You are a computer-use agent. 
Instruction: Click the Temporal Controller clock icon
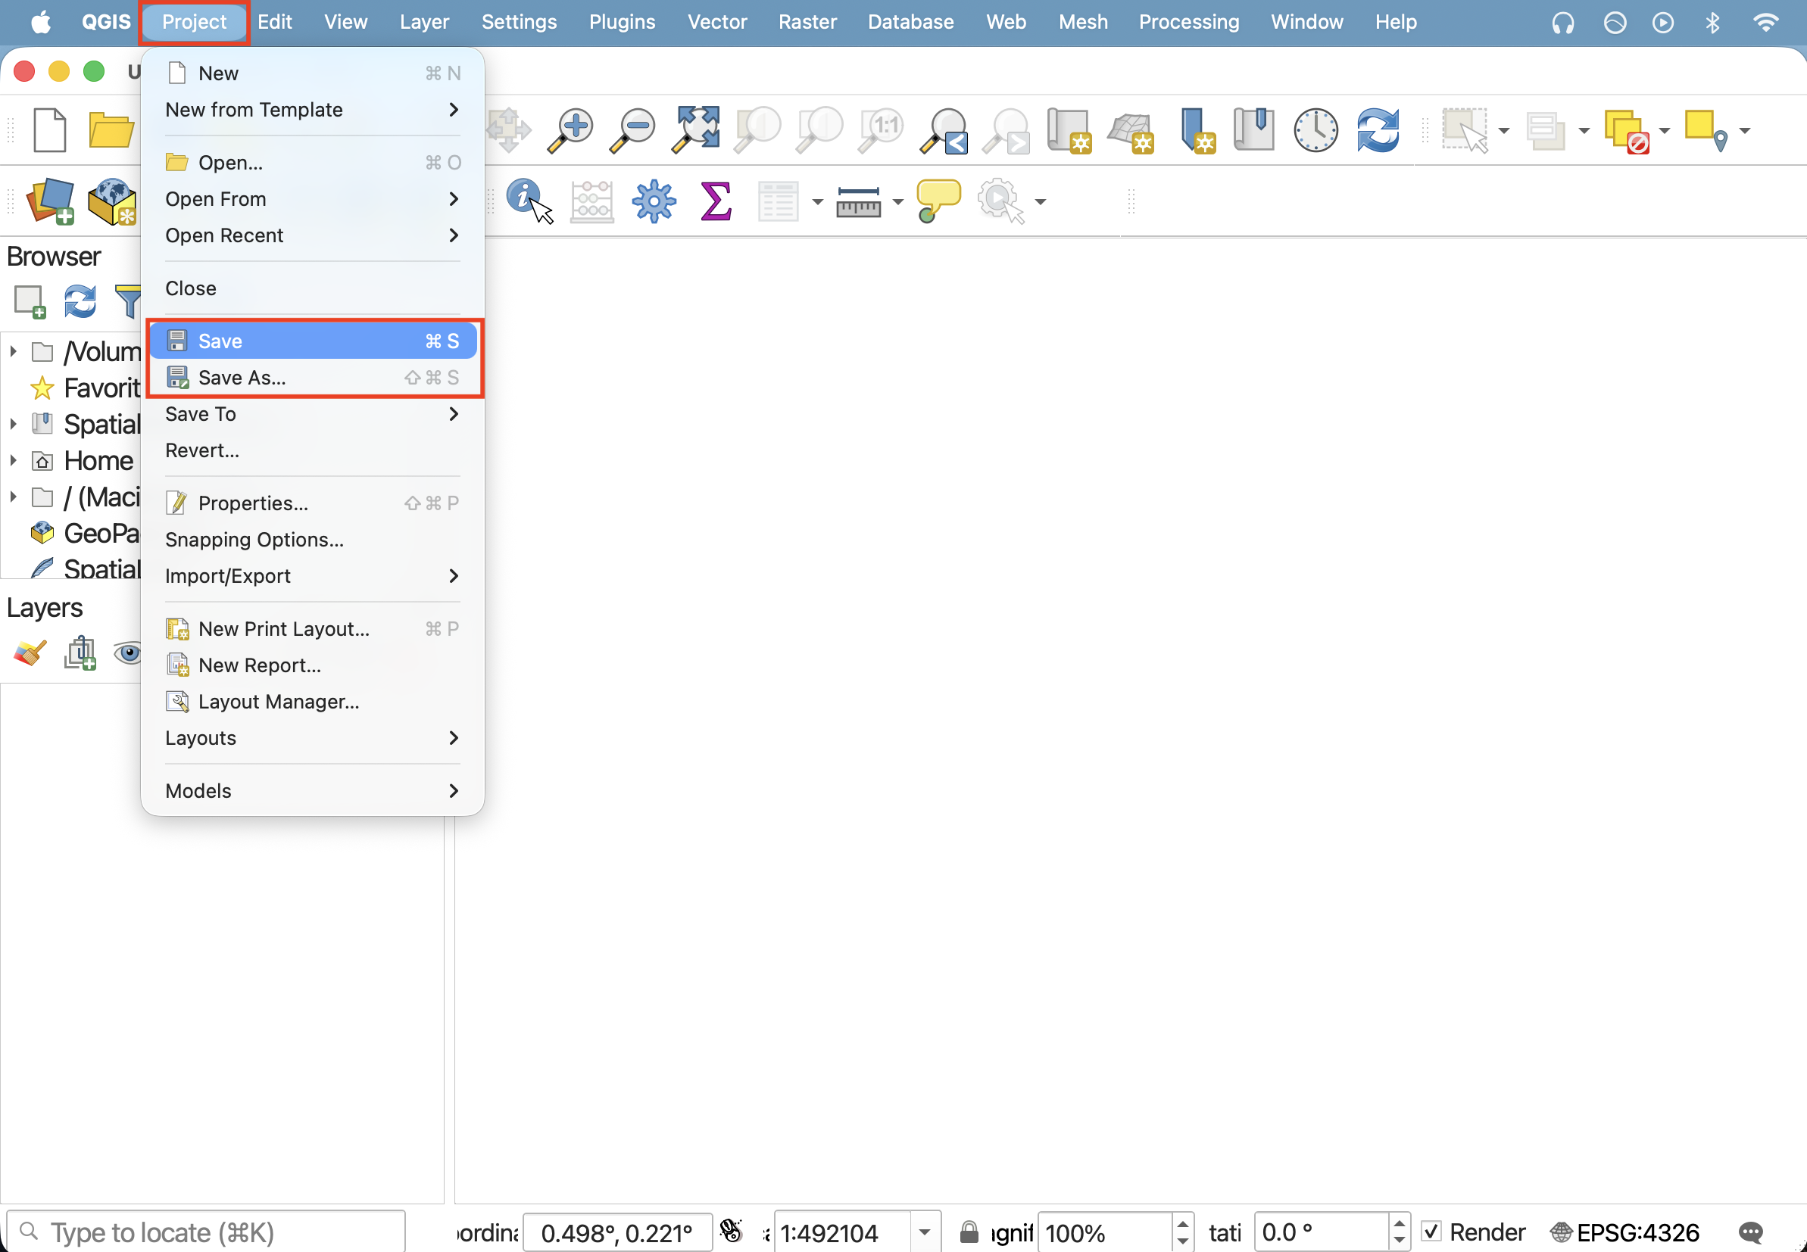[x=1315, y=129]
